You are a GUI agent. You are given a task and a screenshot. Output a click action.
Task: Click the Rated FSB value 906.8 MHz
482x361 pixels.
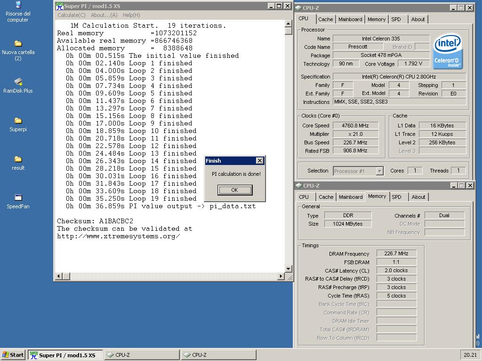coord(355,151)
